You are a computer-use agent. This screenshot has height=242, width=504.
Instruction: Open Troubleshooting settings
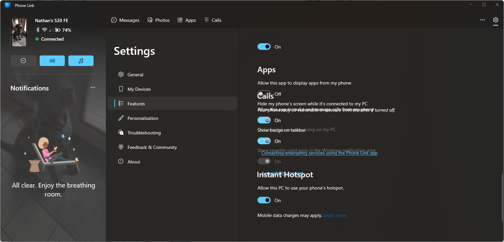point(173,133)
